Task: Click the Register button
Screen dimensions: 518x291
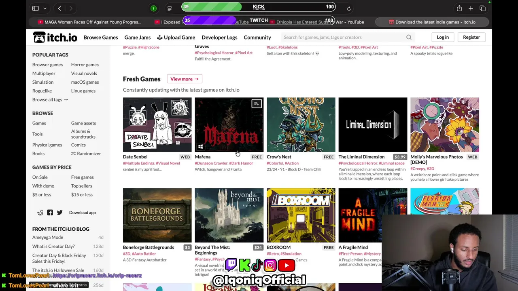Action: [x=471, y=37]
